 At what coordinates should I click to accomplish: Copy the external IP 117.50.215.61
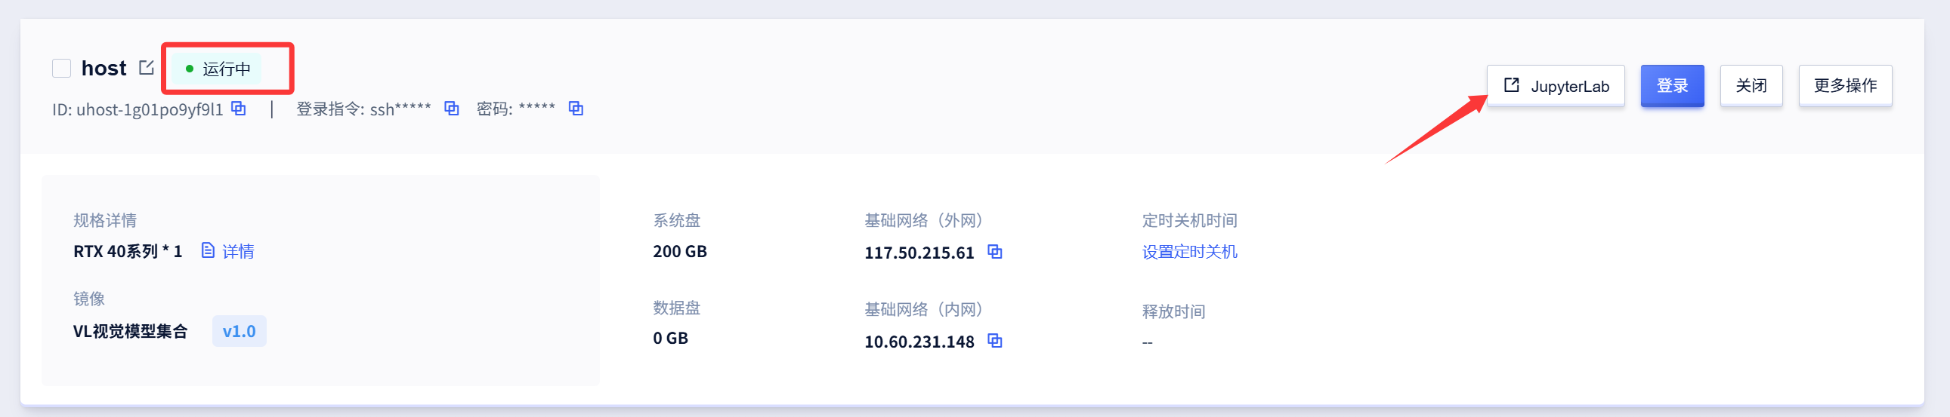click(x=995, y=253)
